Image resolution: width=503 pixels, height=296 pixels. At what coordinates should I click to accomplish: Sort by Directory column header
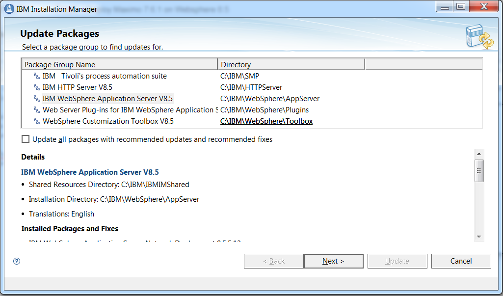point(291,64)
